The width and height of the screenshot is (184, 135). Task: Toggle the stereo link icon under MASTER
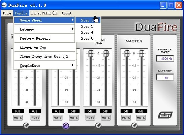pyautogui.click(x=134, y=126)
